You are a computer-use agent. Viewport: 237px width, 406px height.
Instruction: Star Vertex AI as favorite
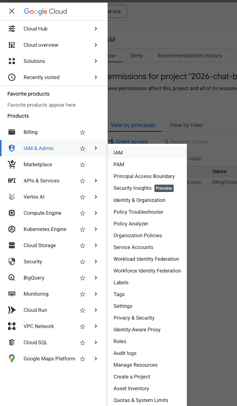(83, 197)
